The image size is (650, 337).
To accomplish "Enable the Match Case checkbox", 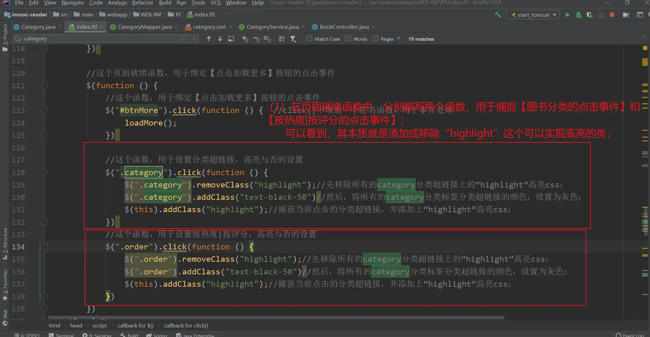I will click(x=309, y=39).
